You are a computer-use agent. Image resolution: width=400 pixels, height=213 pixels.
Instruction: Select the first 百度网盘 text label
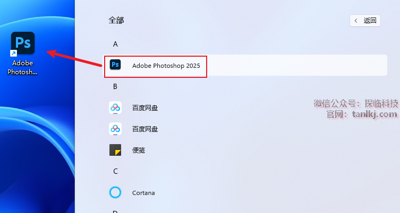(145, 108)
